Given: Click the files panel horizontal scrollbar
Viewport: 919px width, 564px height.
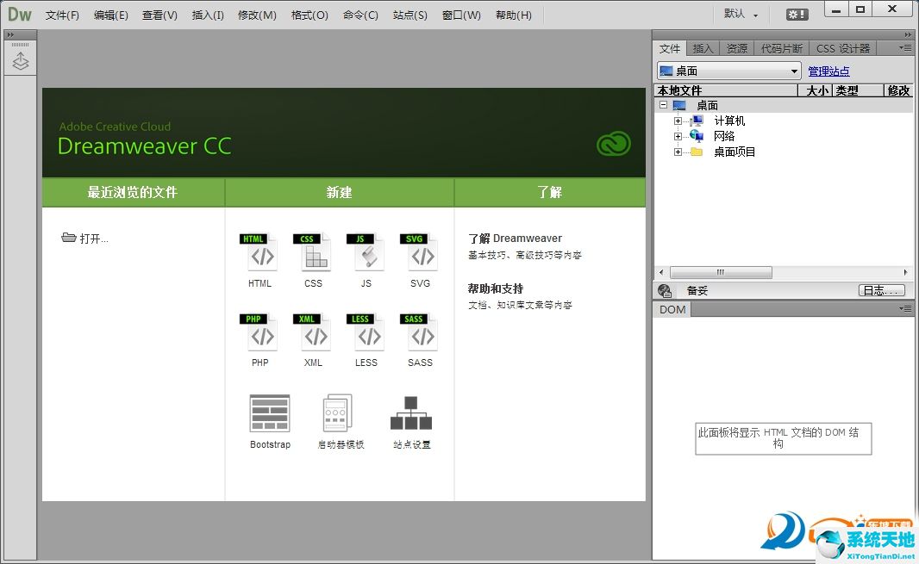Looking at the screenshot, I should pyautogui.click(x=721, y=273).
